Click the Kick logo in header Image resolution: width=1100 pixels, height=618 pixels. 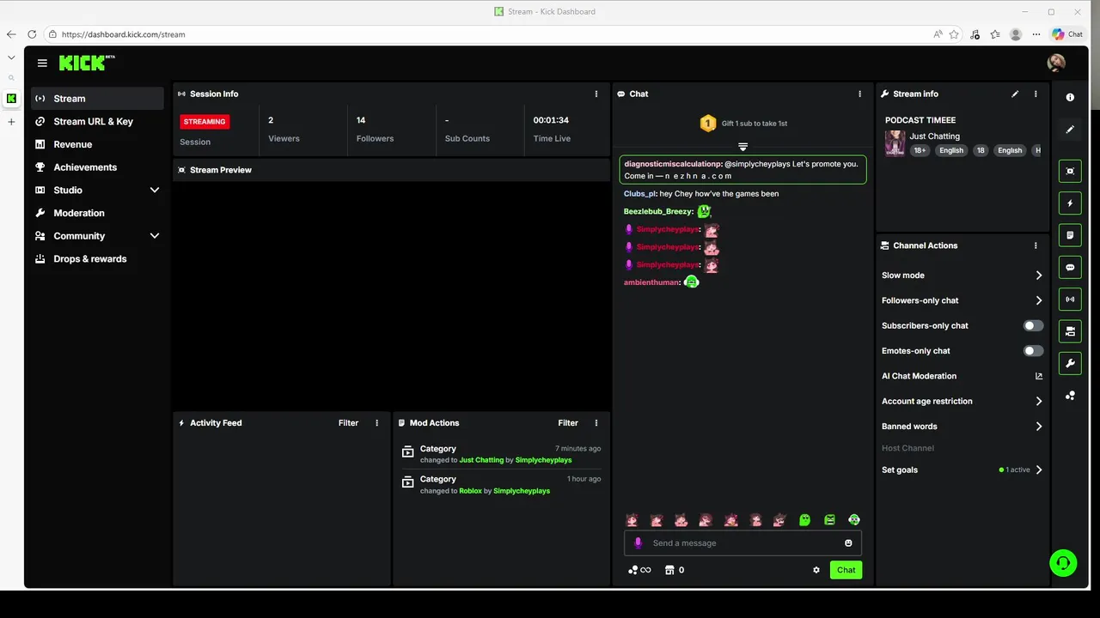coord(86,63)
